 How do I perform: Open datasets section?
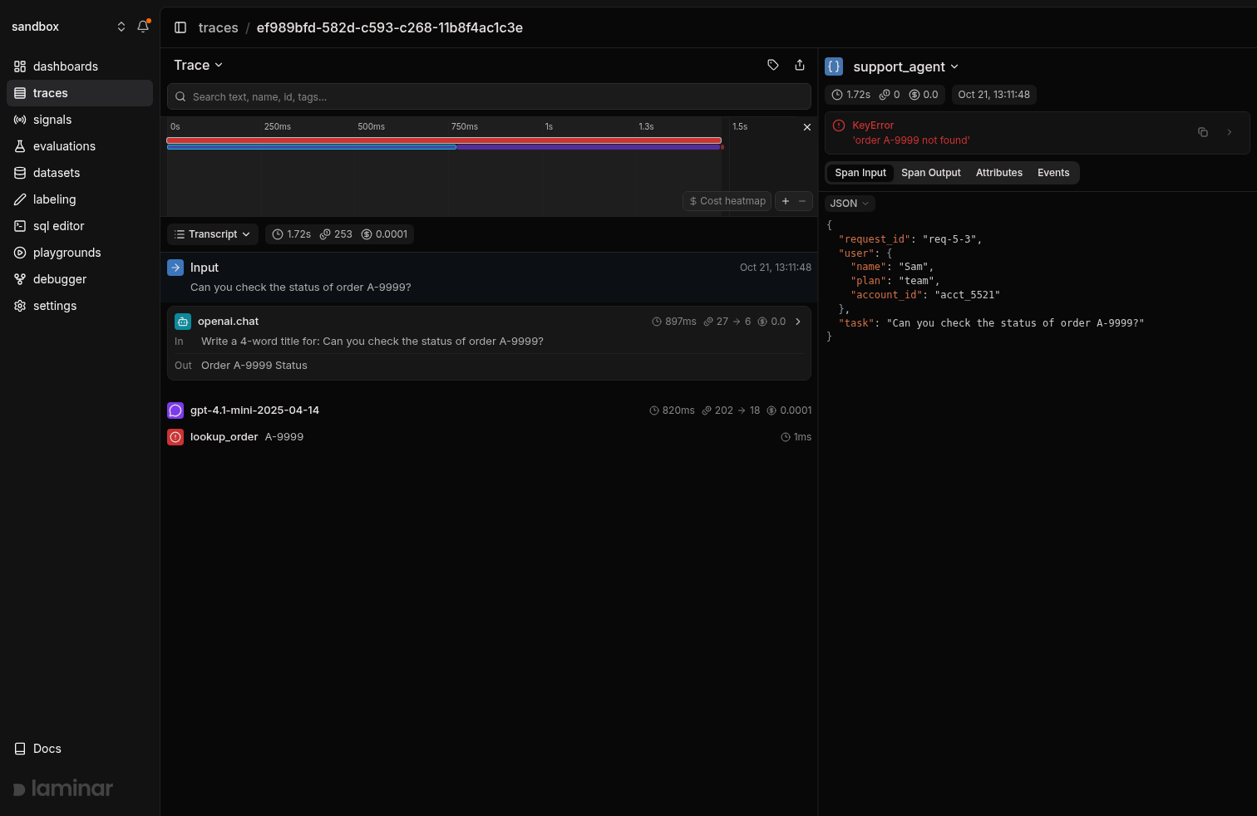[x=80, y=173]
